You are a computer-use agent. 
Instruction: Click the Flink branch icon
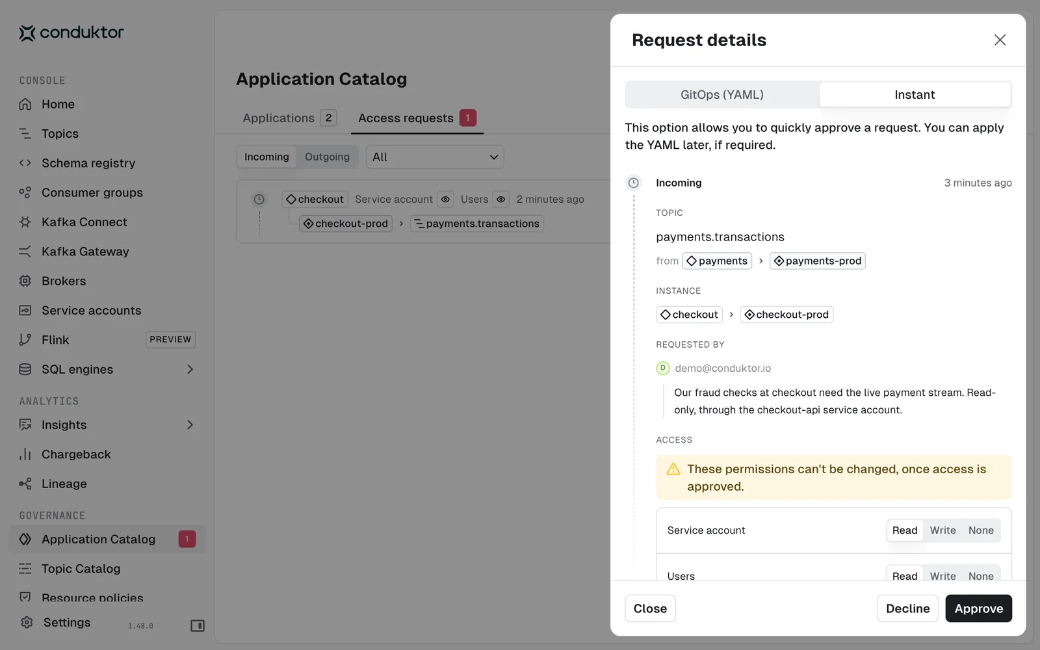[25, 340]
